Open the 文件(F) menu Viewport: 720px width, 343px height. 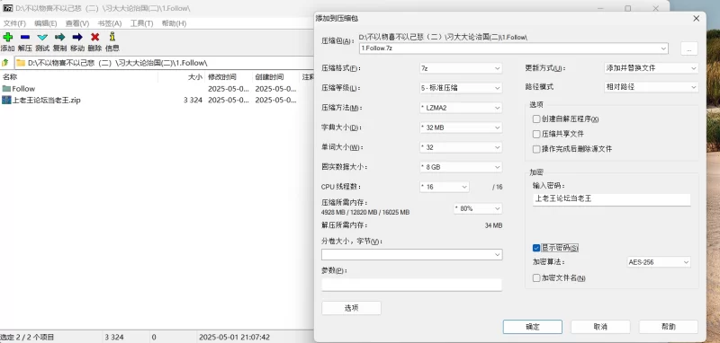[x=14, y=23]
